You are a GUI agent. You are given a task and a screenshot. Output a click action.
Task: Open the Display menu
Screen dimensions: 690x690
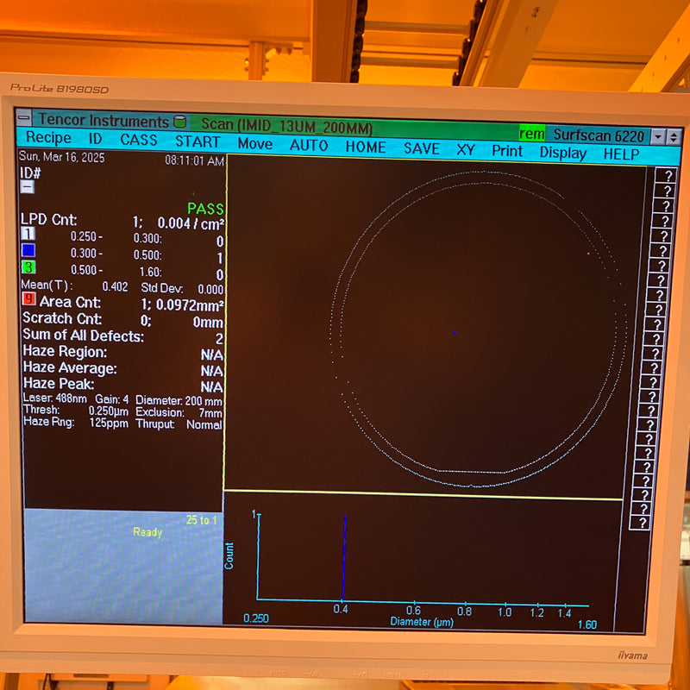tap(561, 153)
